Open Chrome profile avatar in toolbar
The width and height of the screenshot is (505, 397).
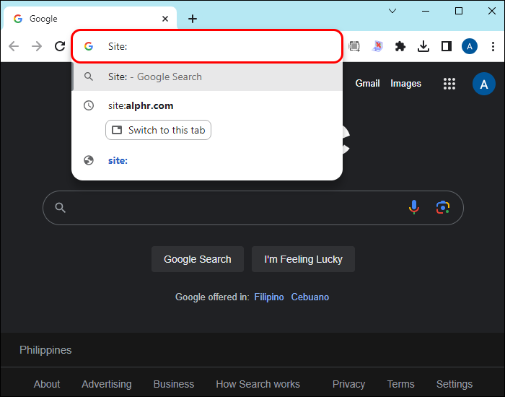click(x=470, y=46)
